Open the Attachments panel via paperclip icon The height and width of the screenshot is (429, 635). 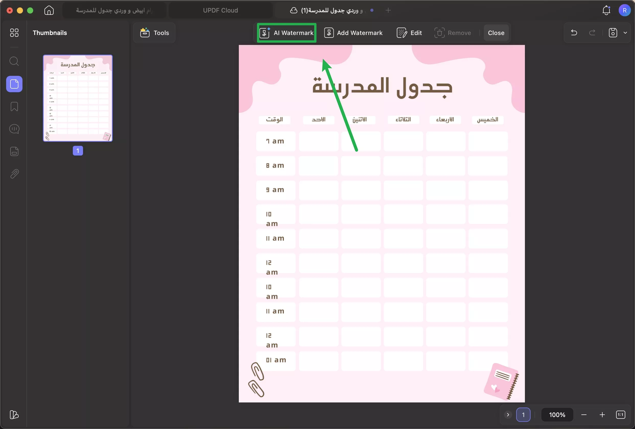pos(14,174)
